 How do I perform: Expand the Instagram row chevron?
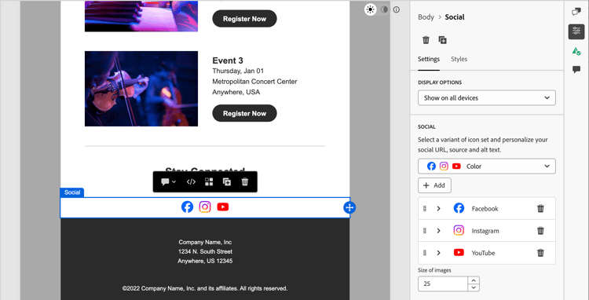pos(438,231)
